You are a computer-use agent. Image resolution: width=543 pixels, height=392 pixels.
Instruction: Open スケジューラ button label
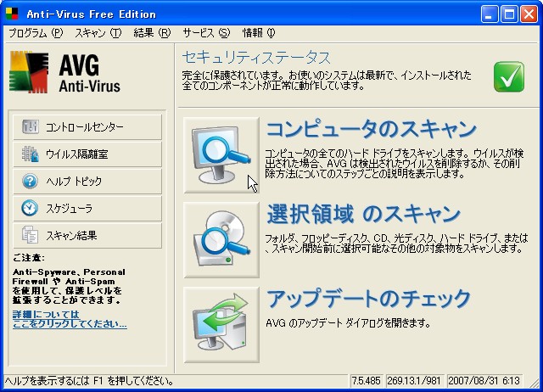point(69,208)
